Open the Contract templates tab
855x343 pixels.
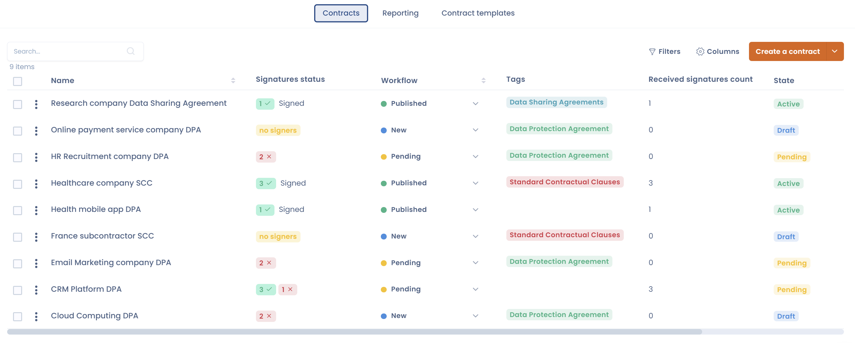pyautogui.click(x=478, y=13)
